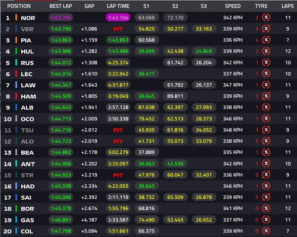Click the soft tyre icon beside TSU
297x237 pixels.
pos(266,130)
